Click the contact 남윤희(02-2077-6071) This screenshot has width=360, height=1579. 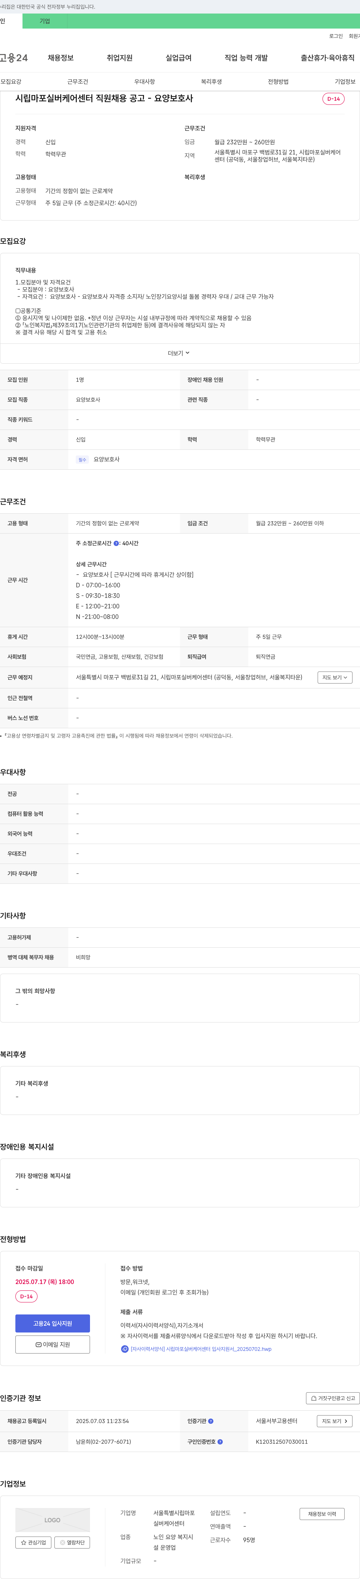click(x=103, y=1442)
